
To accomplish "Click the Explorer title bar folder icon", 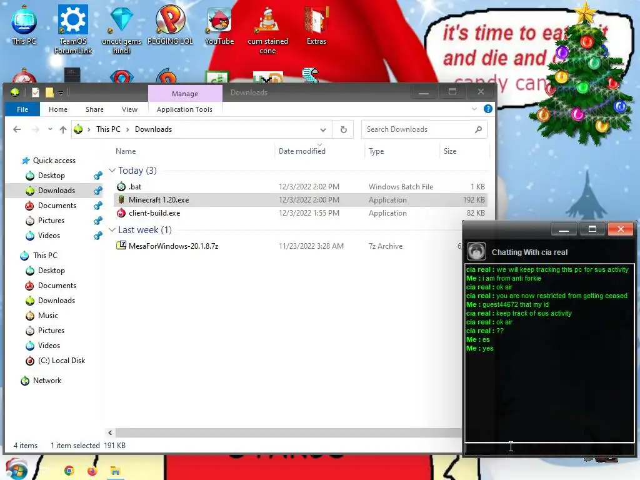I will pyautogui.click(x=15, y=92).
